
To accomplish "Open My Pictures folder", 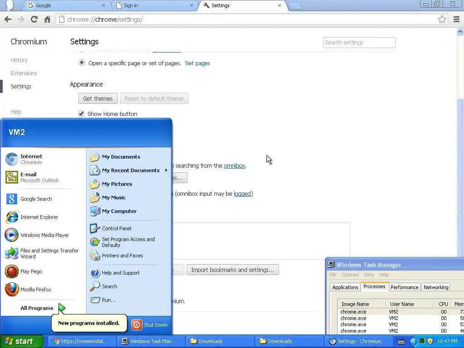I will pos(129,184).
